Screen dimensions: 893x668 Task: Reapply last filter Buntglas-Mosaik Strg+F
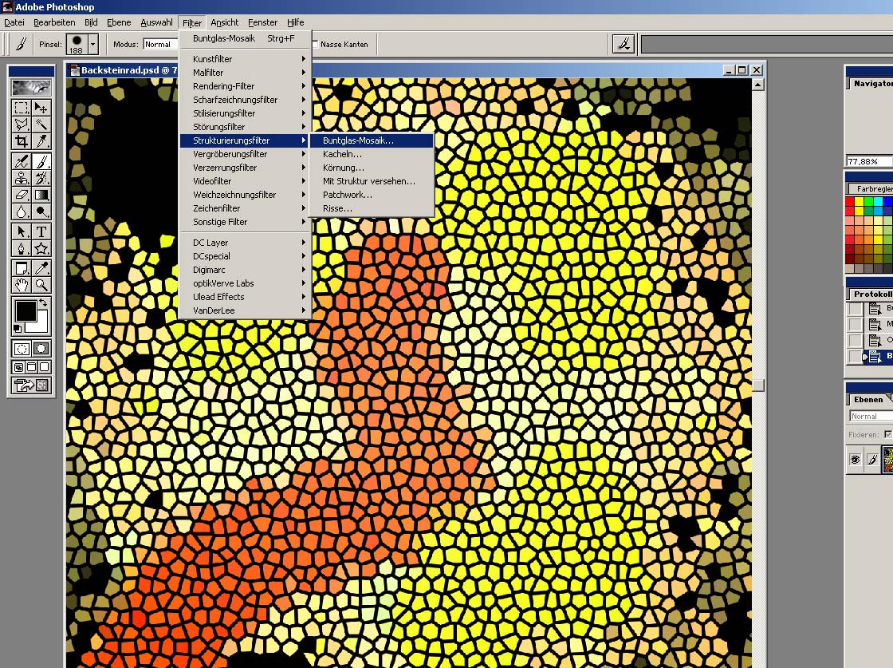(x=246, y=38)
